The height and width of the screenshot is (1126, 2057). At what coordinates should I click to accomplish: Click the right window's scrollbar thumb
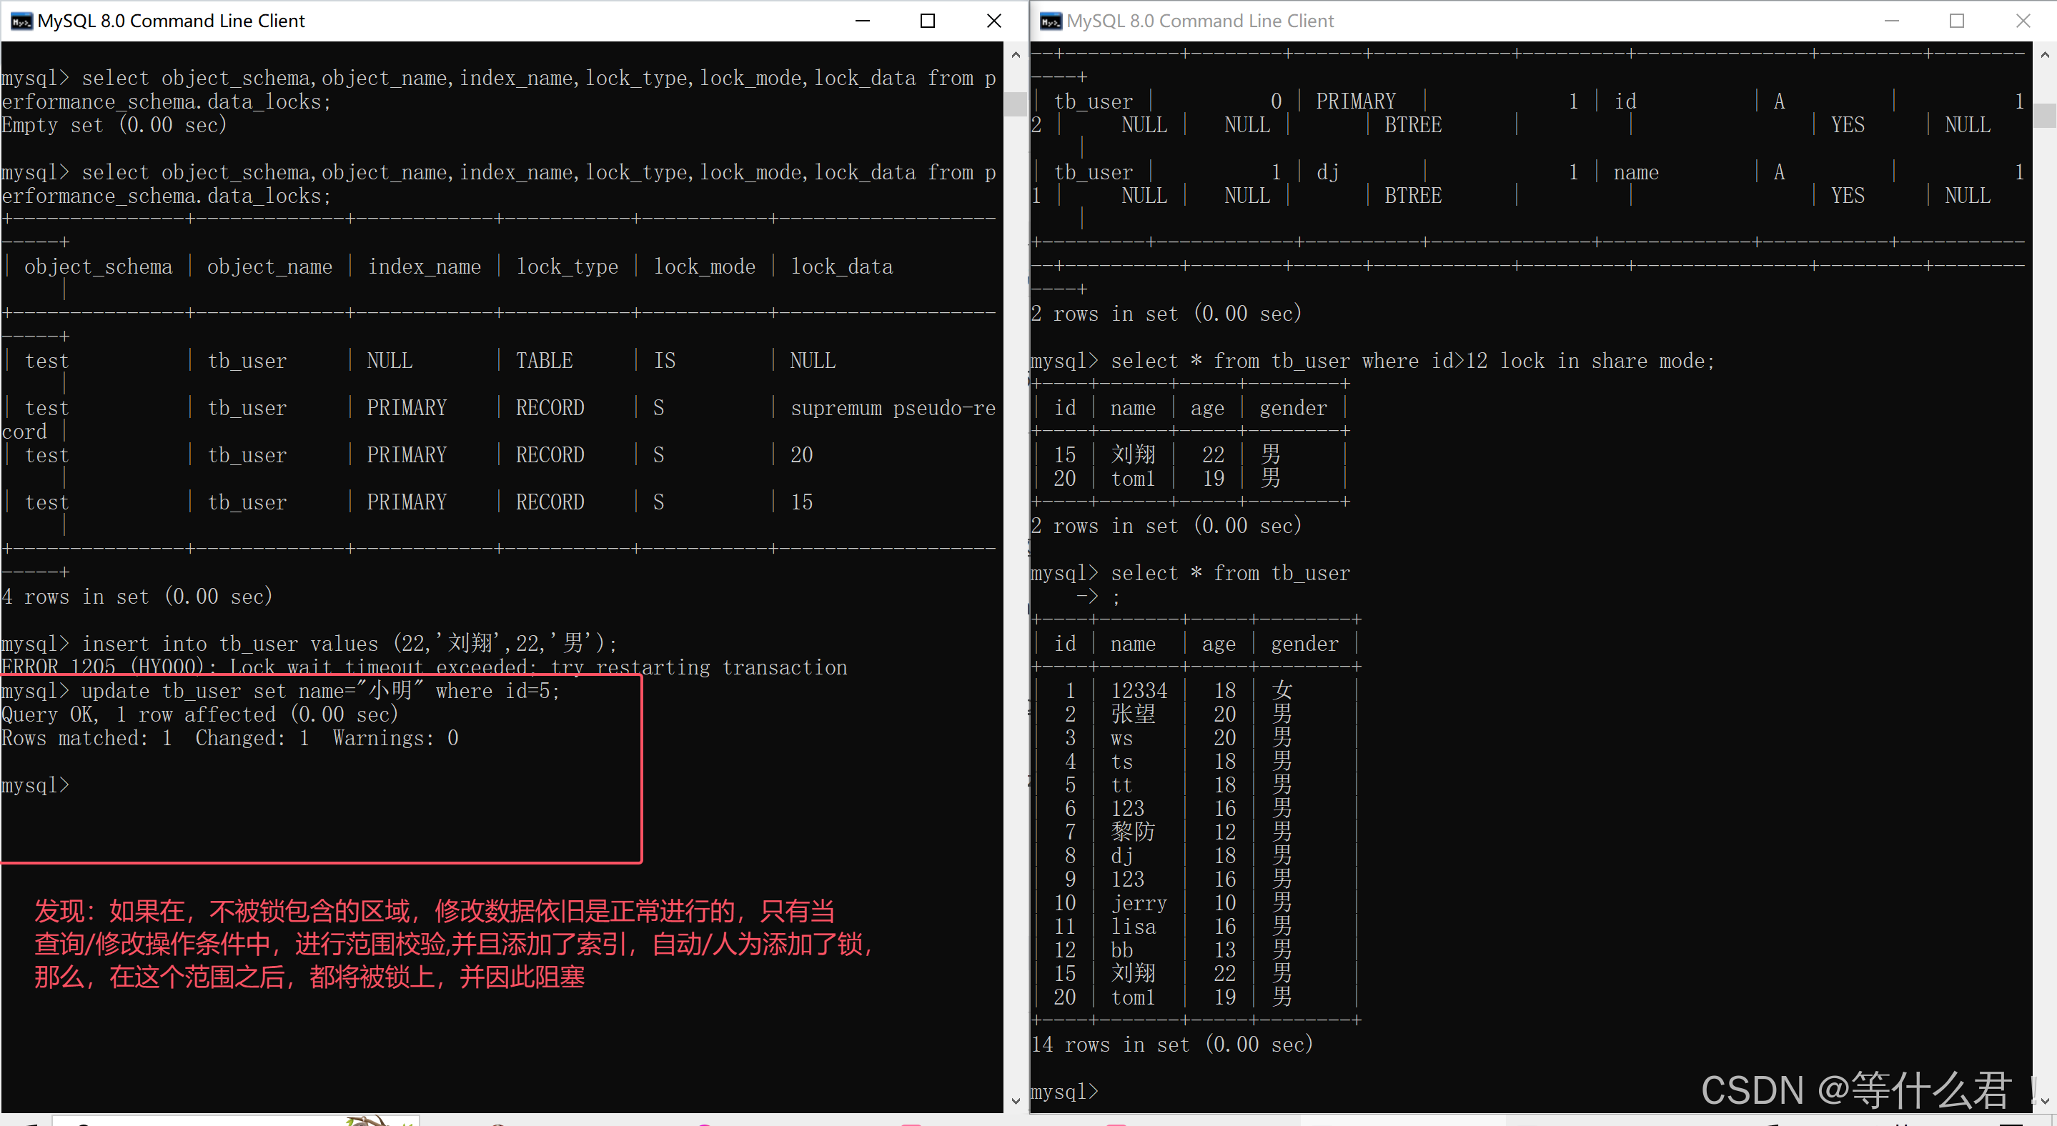tap(2044, 115)
